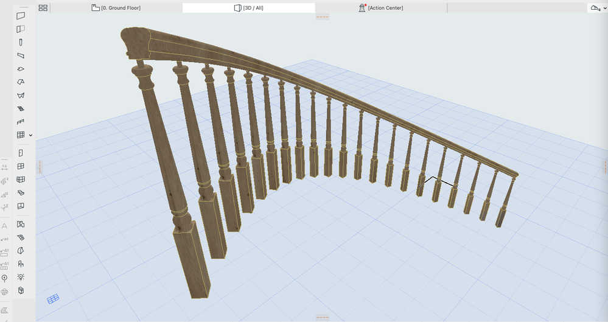Viewport: 608px width, 322px height.
Task: Open the tab overview grid icon
Action: 43,8
